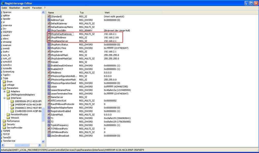259x153 pixels.
Task: Sort values by the Wert column header
Action: (x=132, y=13)
